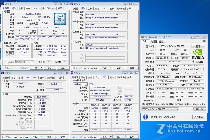Click the Intel Core i5 logo image
The width and height of the screenshot is (210, 140).
pyautogui.click(x=60, y=19)
